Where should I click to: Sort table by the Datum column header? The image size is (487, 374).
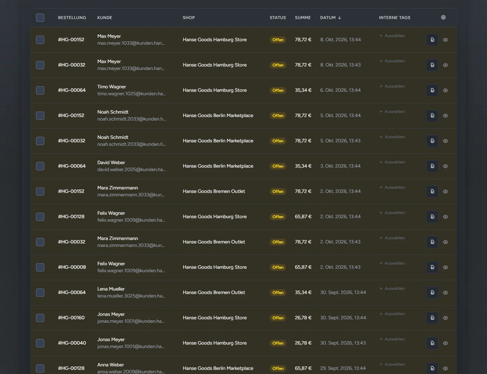[331, 18]
